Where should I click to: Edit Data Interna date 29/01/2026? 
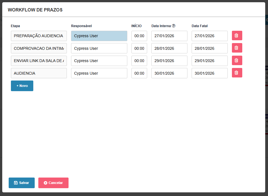(x=169, y=61)
